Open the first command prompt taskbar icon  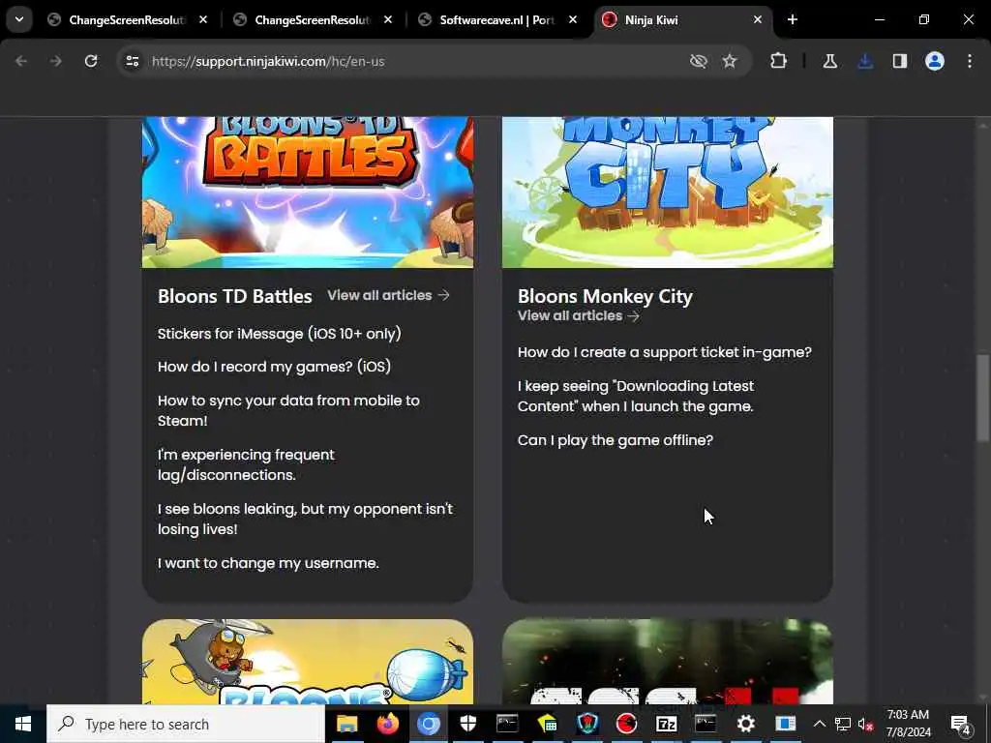tap(507, 724)
